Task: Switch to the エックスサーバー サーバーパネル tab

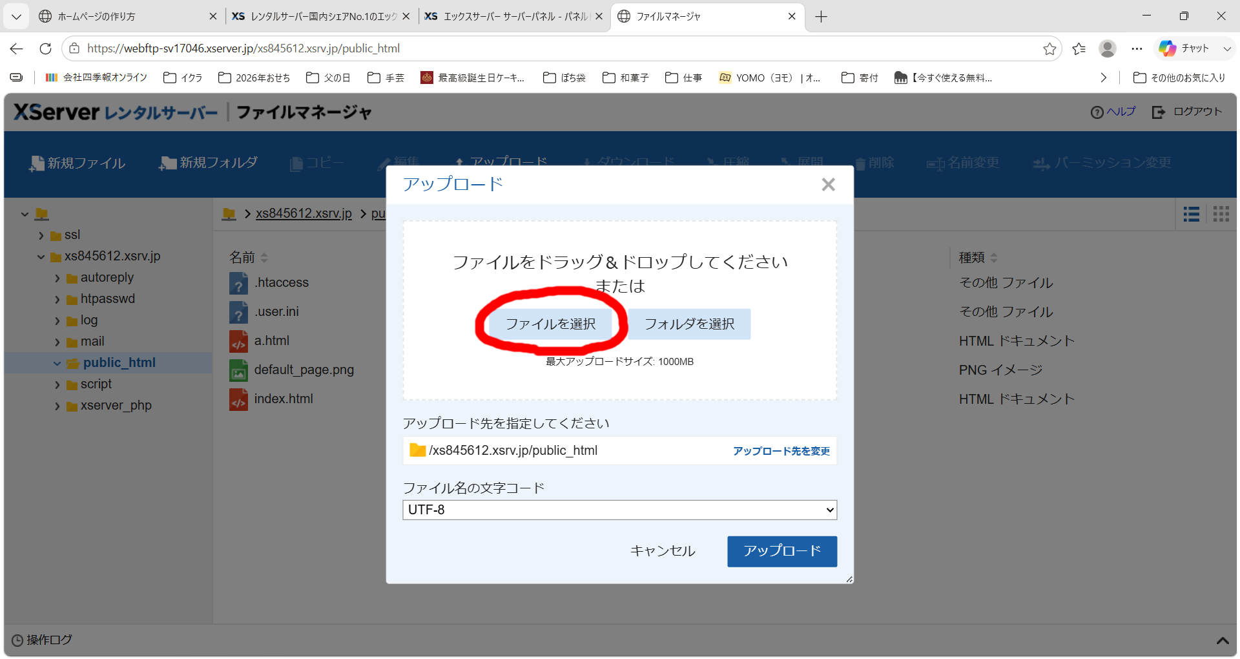Action: (x=514, y=17)
